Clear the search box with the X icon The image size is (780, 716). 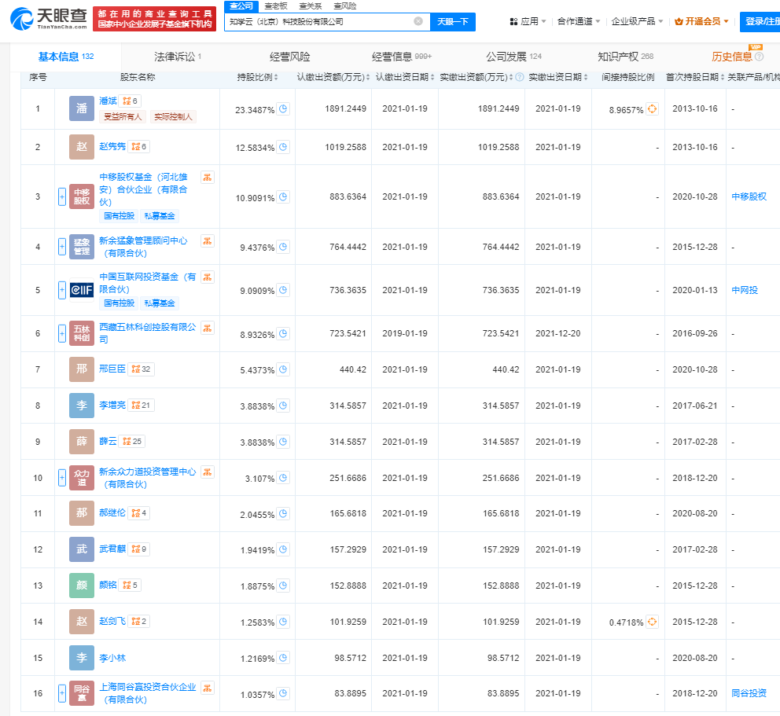coord(418,21)
